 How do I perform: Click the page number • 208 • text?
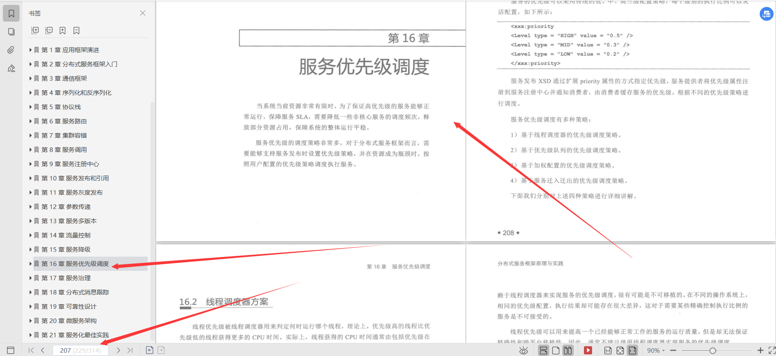[508, 233]
